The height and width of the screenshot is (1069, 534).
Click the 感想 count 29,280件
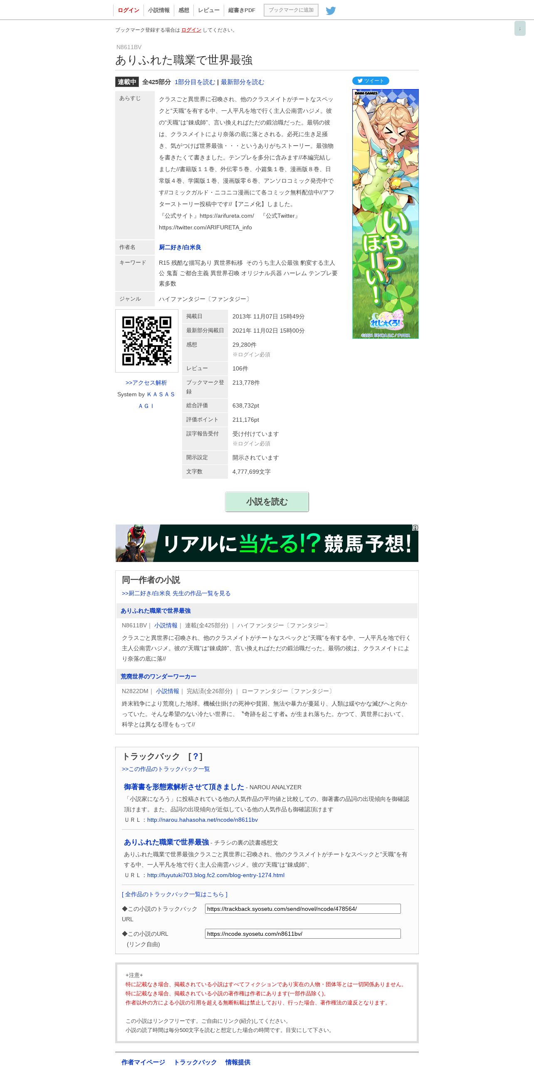click(x=245, y=345)
